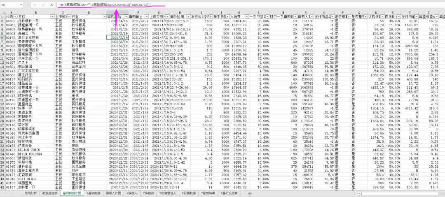This screenshot has width=445, height=197.
Task: Click the 携程集团-S name cell
Action: [x=36, y=25]
